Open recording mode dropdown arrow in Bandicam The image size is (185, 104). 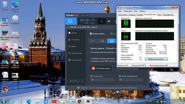(x=76, y=21)
